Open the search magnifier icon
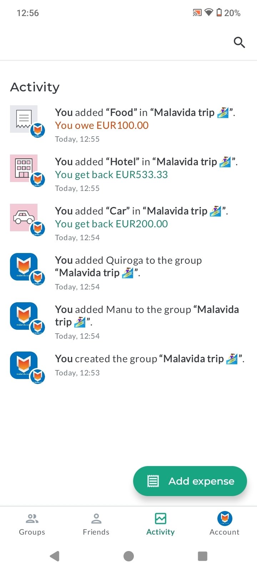 point(239,42)
